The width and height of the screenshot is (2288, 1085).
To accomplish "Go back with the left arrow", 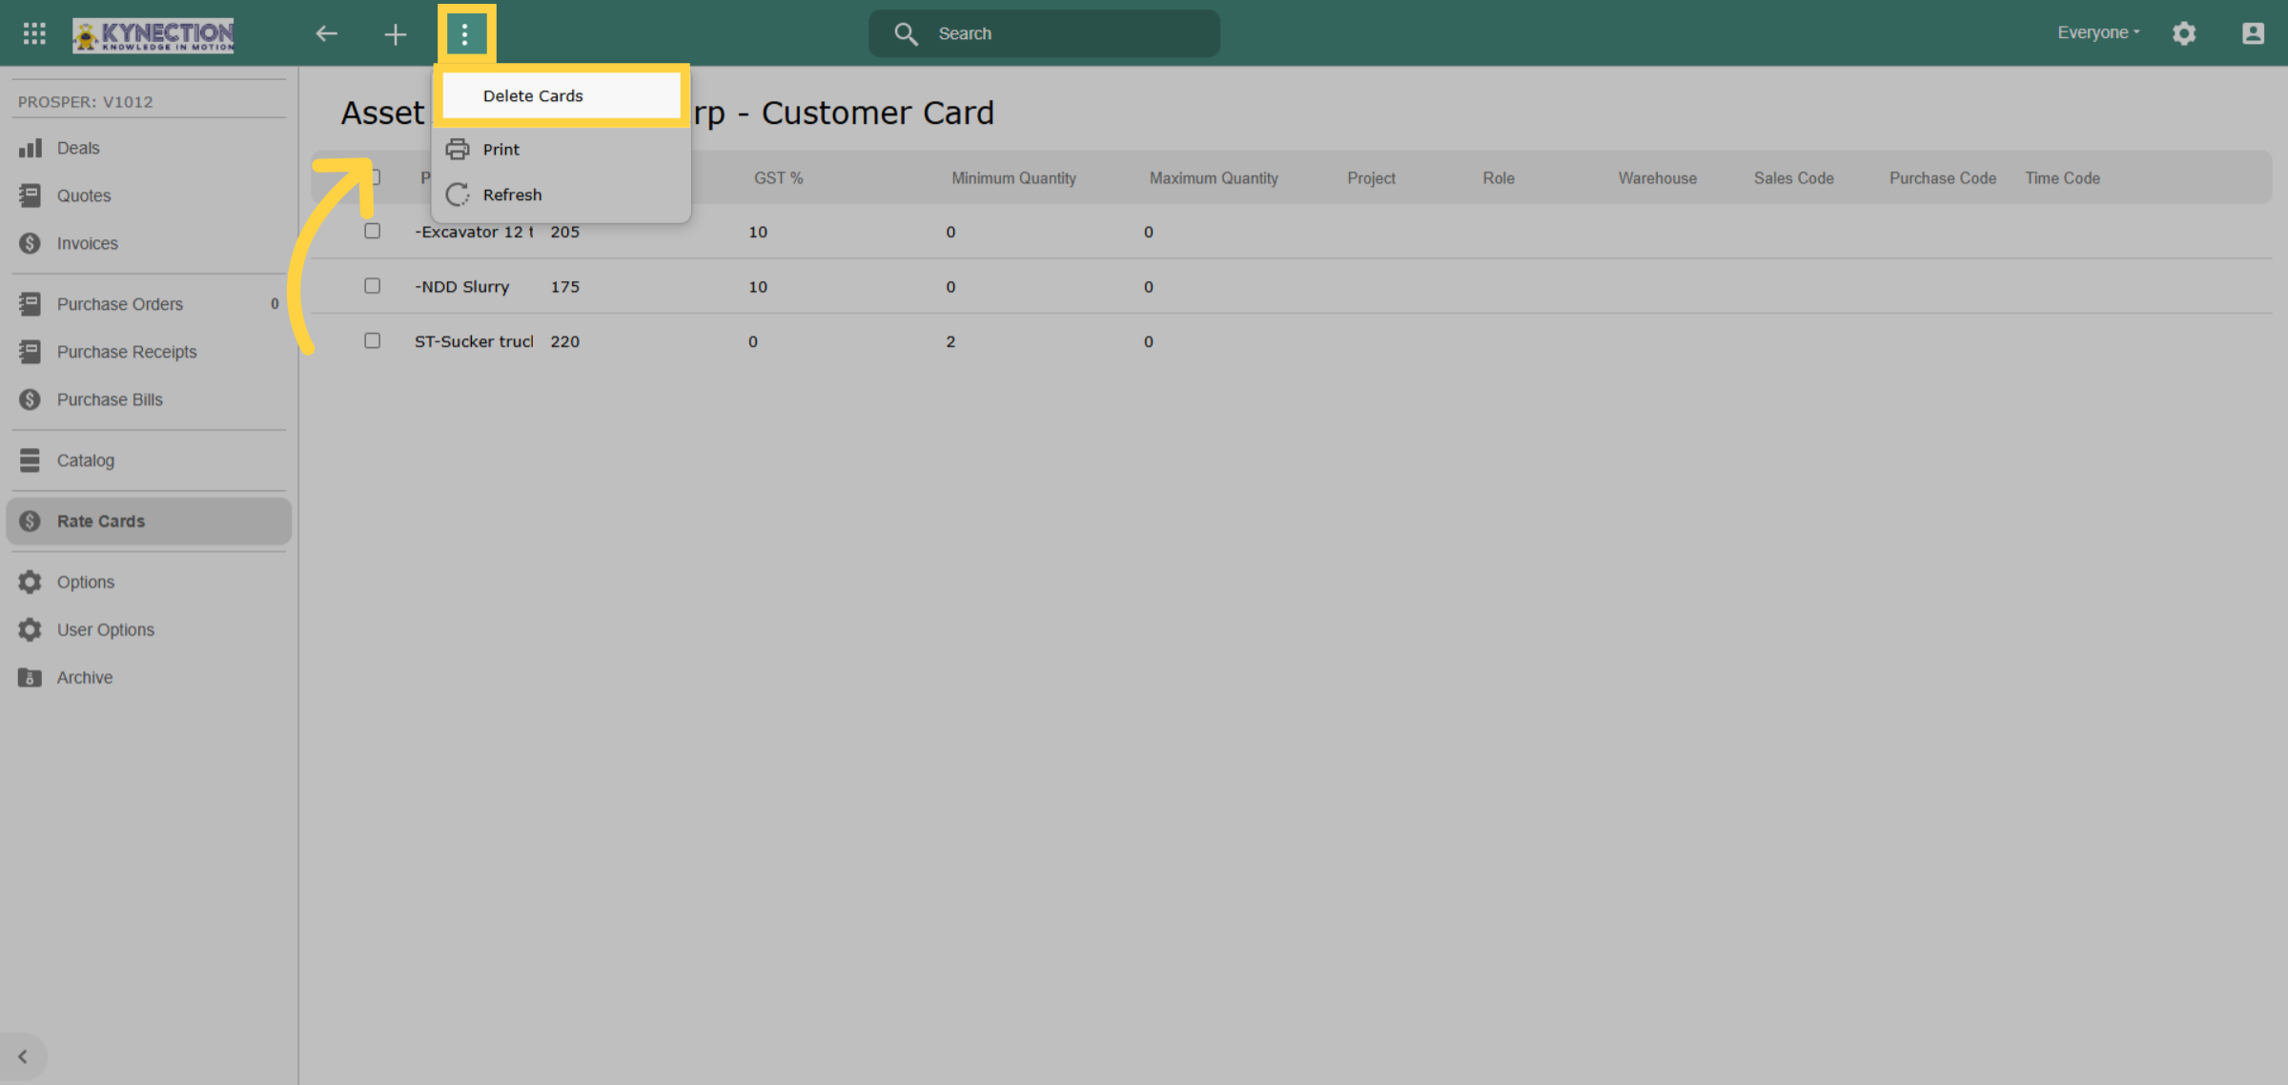I will [327, 33].
